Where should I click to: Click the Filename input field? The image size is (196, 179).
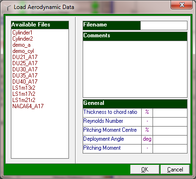point(164,26)
